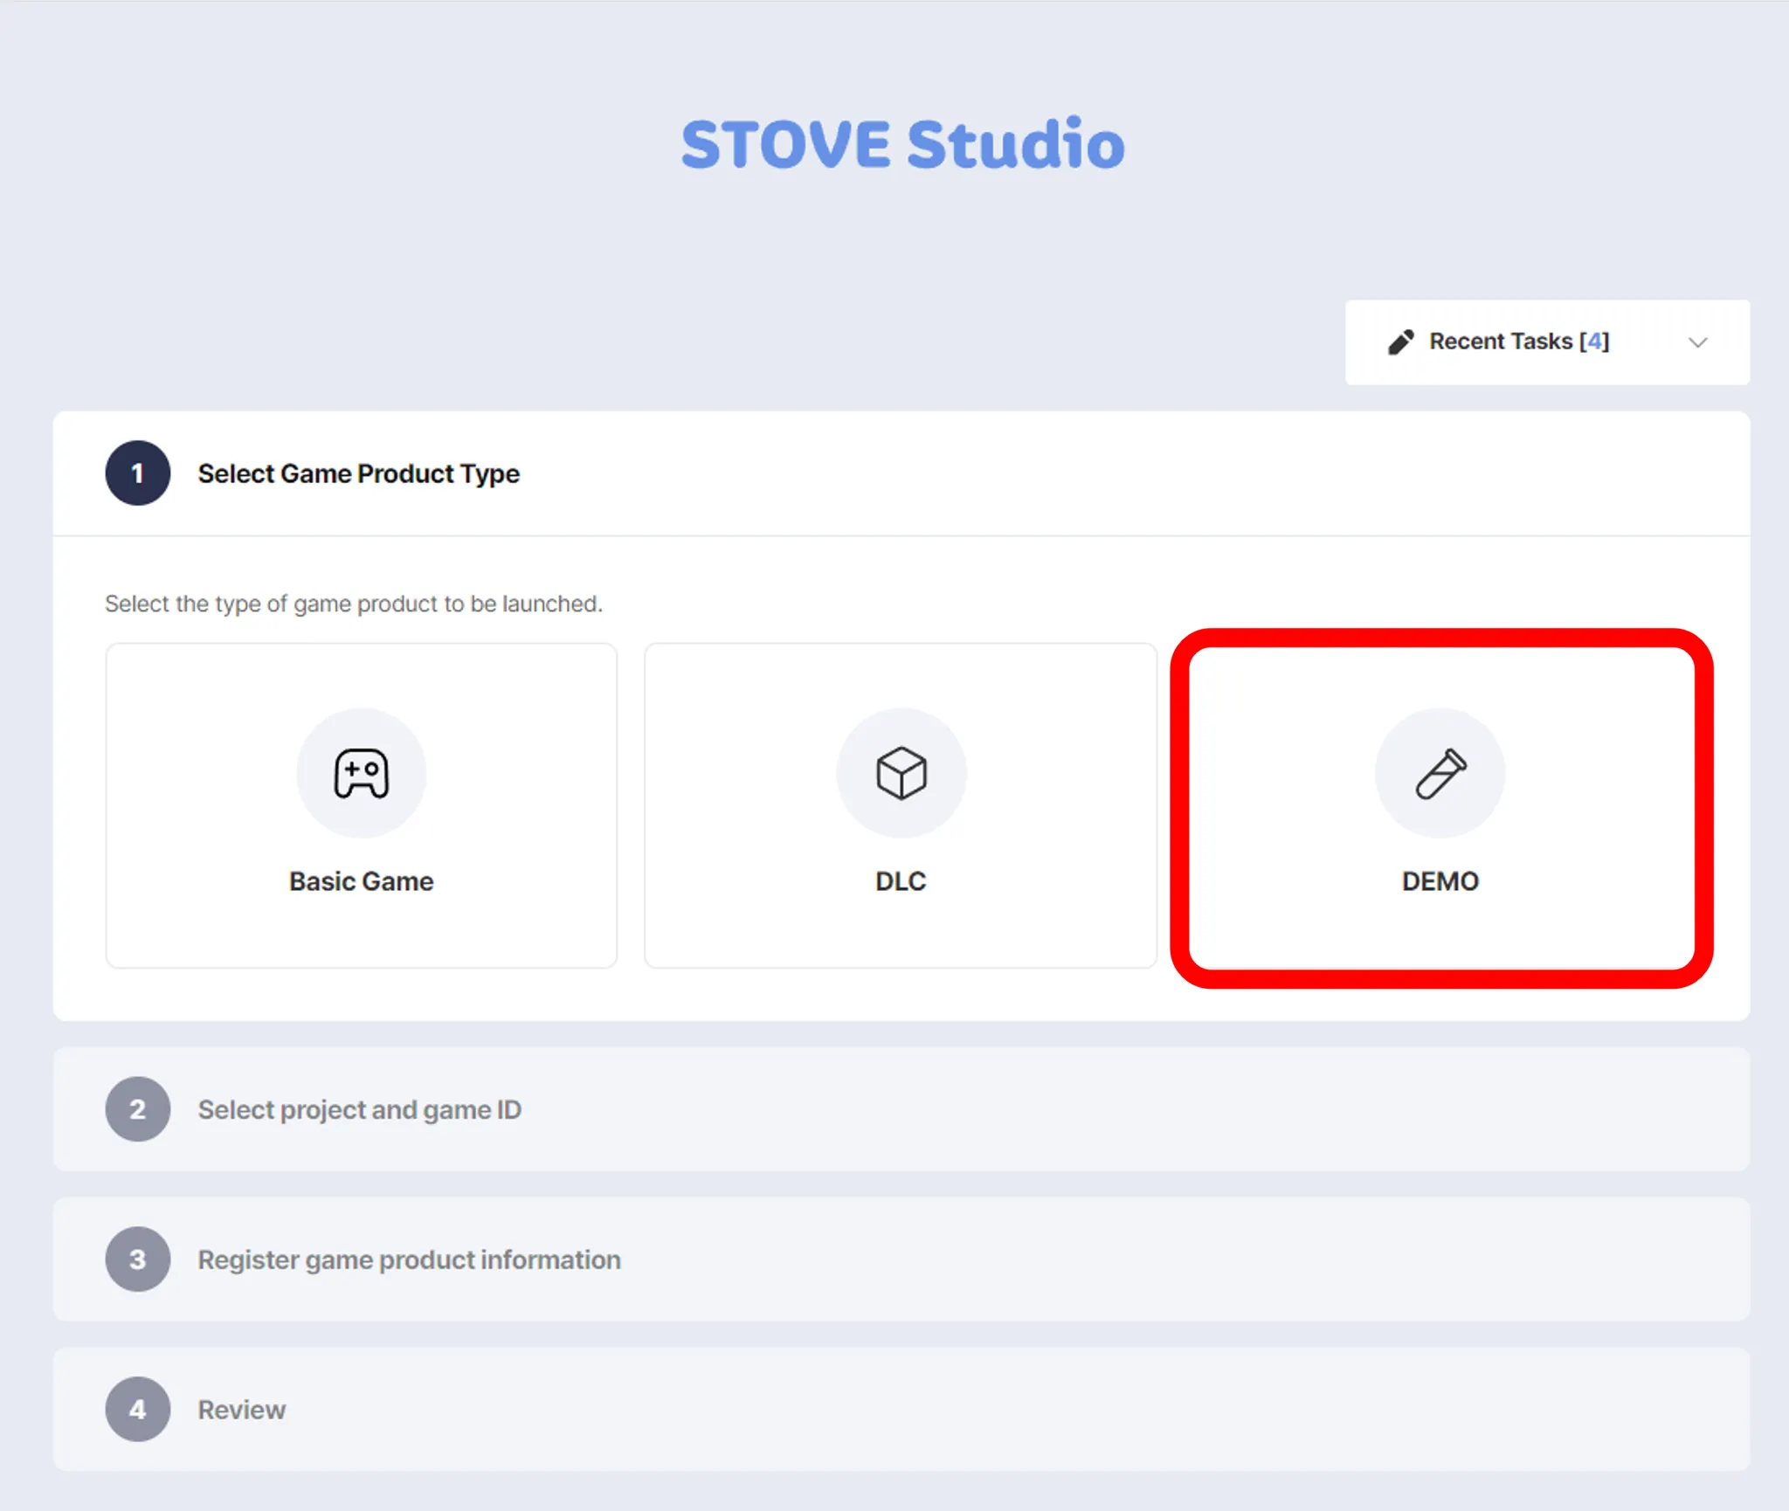
Task: Click the test tube DEMO icon
Action: (1440, 773)
